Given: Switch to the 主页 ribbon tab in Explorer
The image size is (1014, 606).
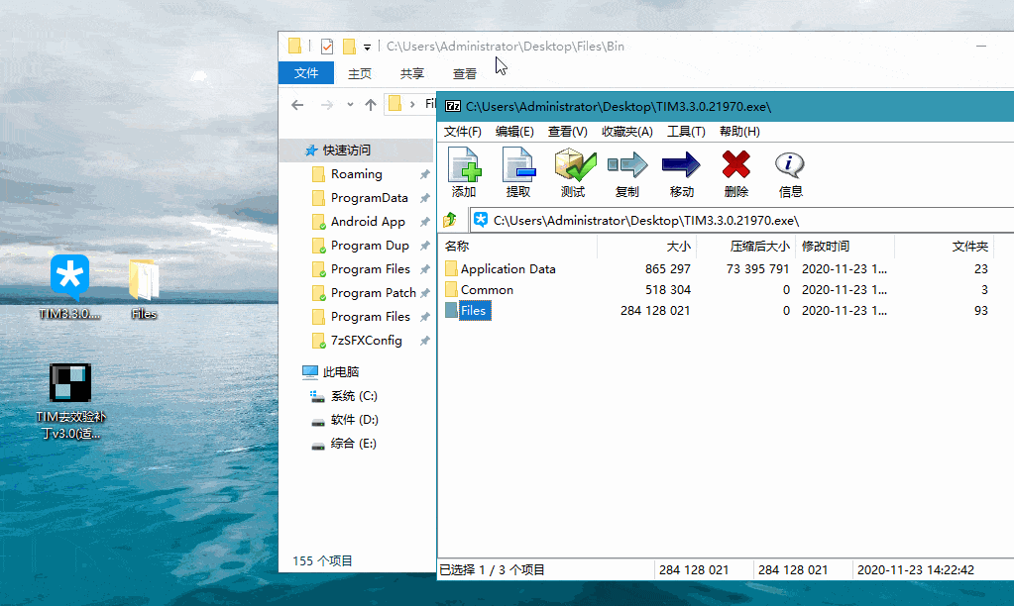Looking at the screenshot, I should pos(360,73).
